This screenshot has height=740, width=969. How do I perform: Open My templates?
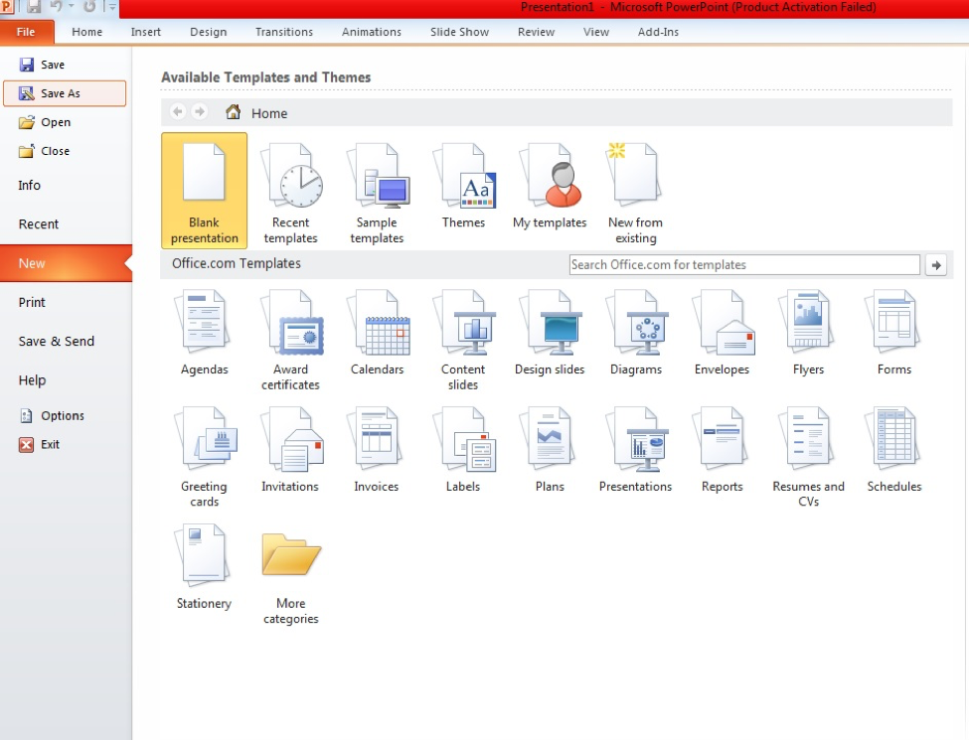click(x=549, y=189)
